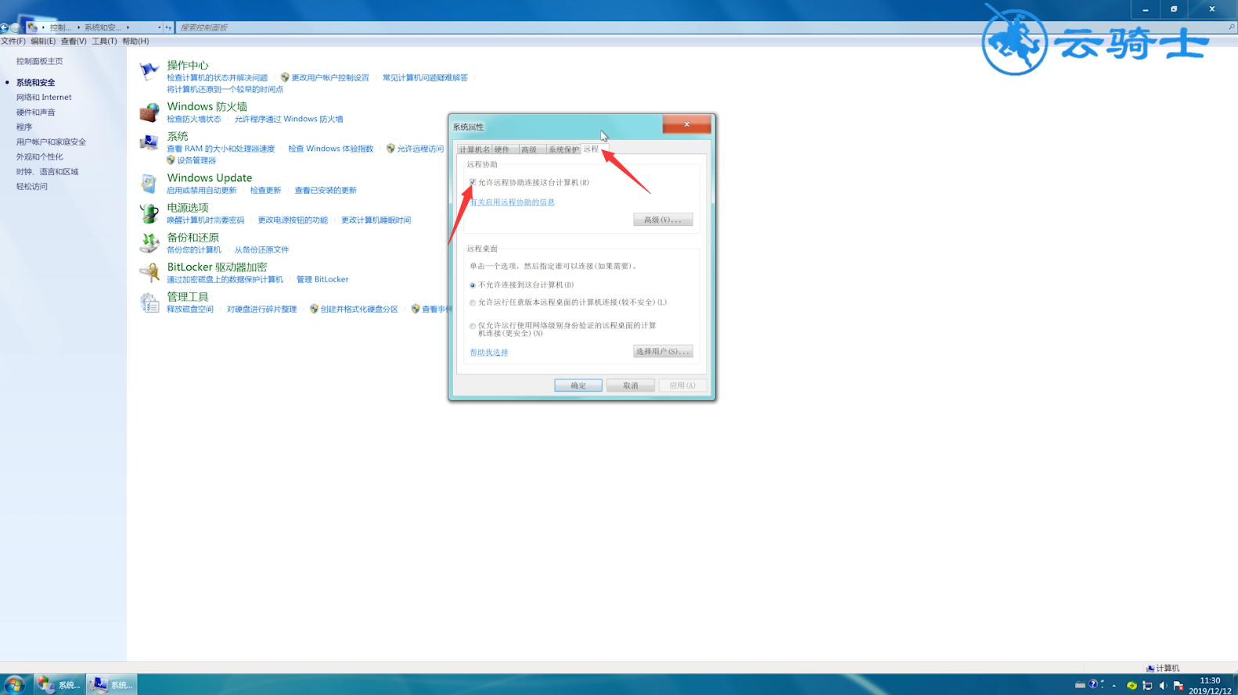Open the 编辑(E) menu
The image size is (1238, 695).
(x=43, y=41)
